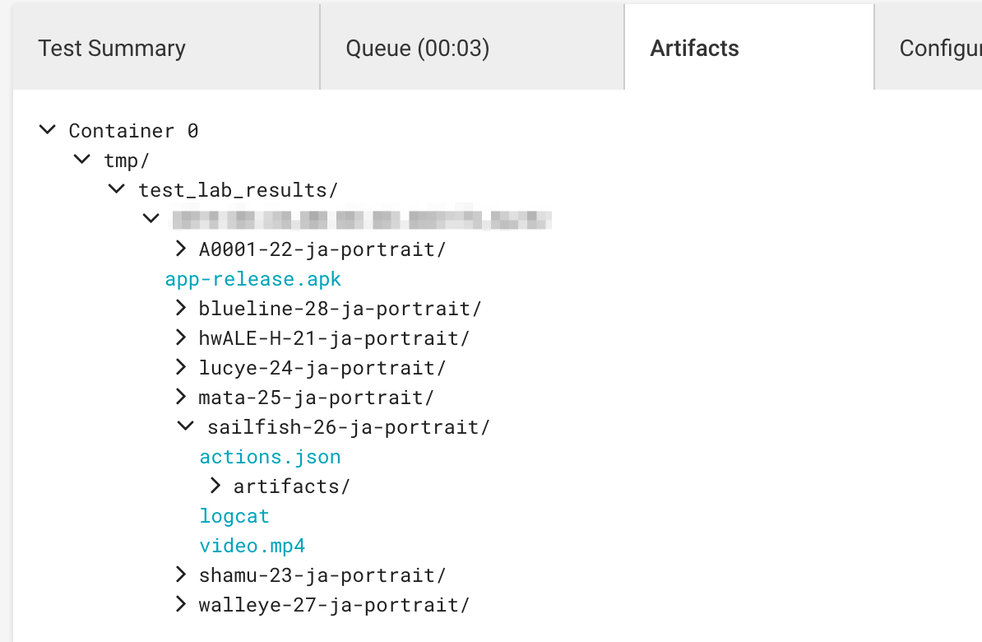The image size is (982, 642).
Task: Collapse the sailfish-26-ja-portrait/ folder
Action: point(185,426)
